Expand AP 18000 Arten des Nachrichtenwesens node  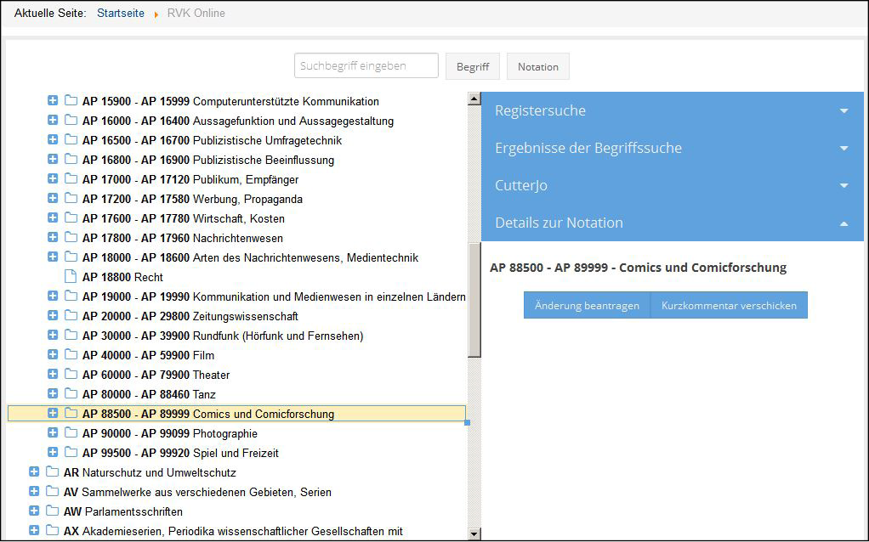[x=53, y=257]
